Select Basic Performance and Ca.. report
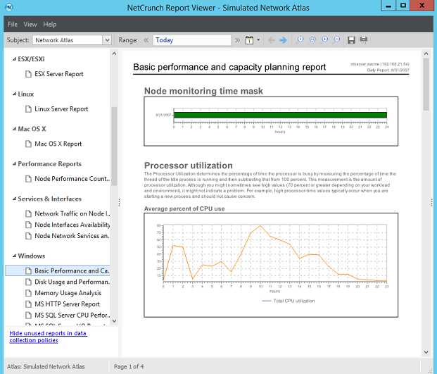Image resolution: width=437 pixels, height=374 pixels. (x=58, y=270)
